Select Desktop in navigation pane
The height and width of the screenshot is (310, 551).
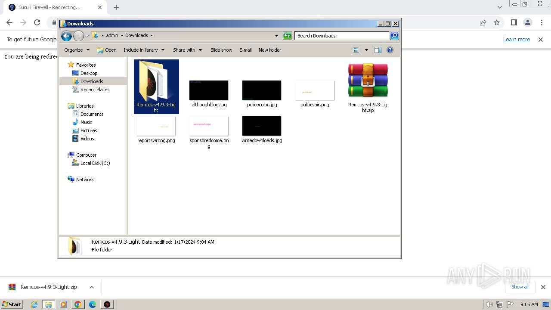(x=89, y=73)
